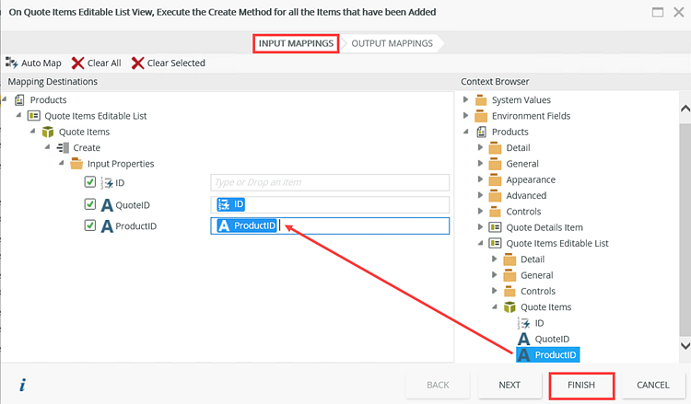Switch to the Output Mappings tab
691x404 pixels.
[x=392, y=43]
